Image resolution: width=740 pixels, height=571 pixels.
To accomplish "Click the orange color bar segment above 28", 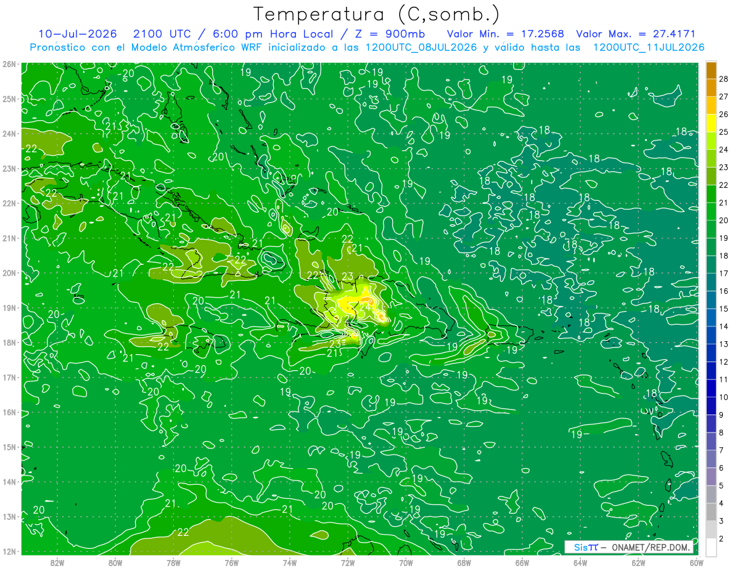I will (711, 71).
